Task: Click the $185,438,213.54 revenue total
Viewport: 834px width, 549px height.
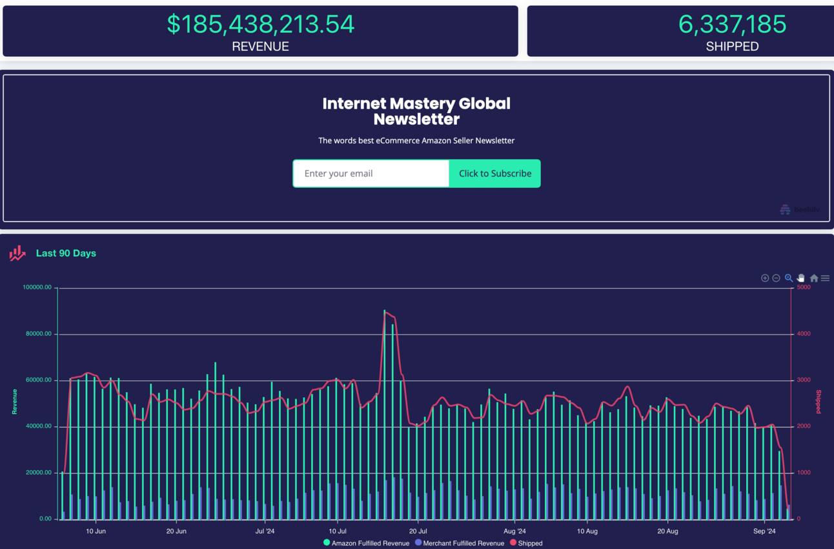Action: click(x=261, y=24)
